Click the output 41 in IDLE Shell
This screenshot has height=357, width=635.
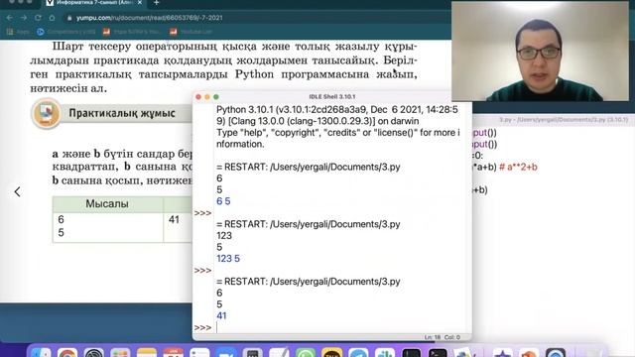click(x=221, y=315)
